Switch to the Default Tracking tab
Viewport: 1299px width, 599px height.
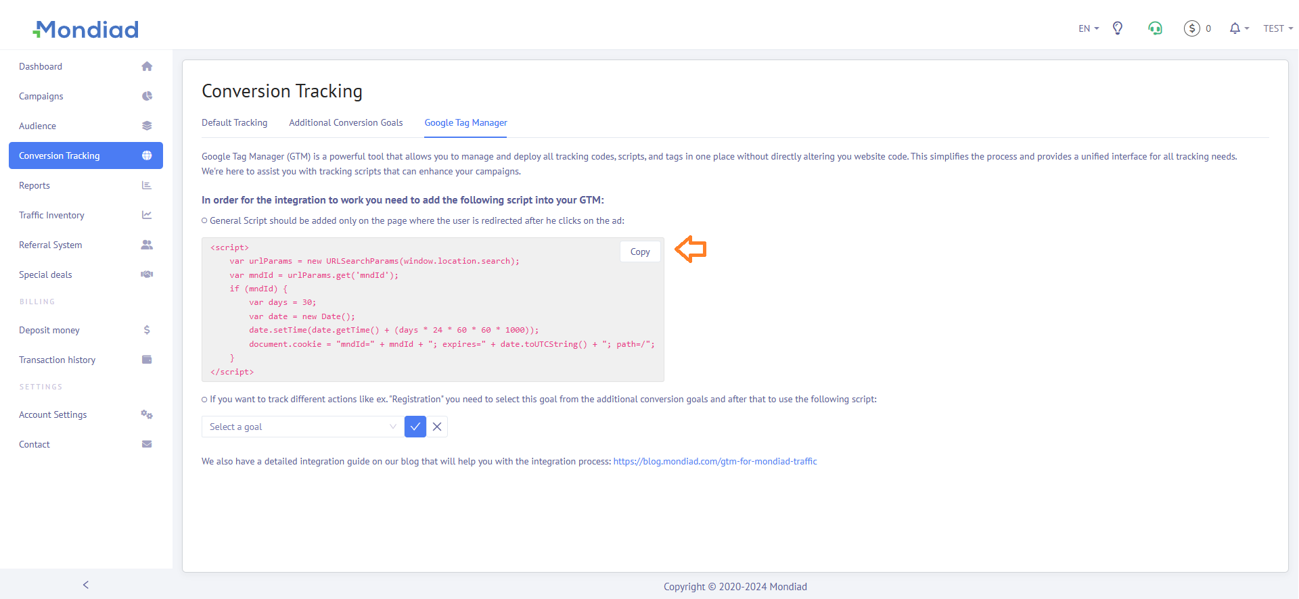(x=234, y=122)
